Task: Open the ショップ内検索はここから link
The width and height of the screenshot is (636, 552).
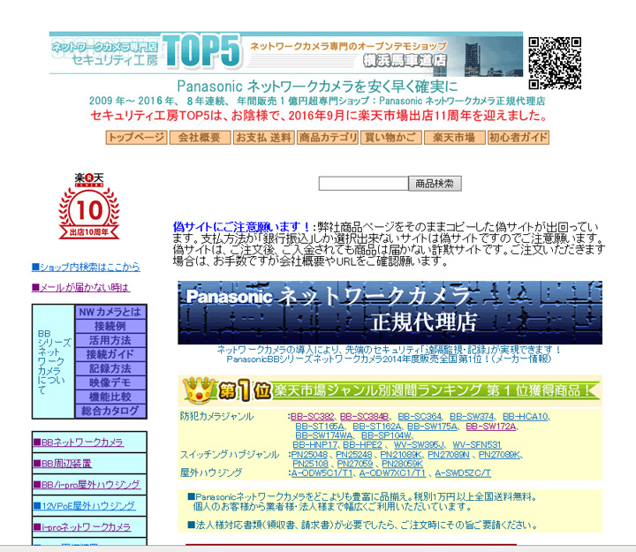Action: tap(86, 266)
